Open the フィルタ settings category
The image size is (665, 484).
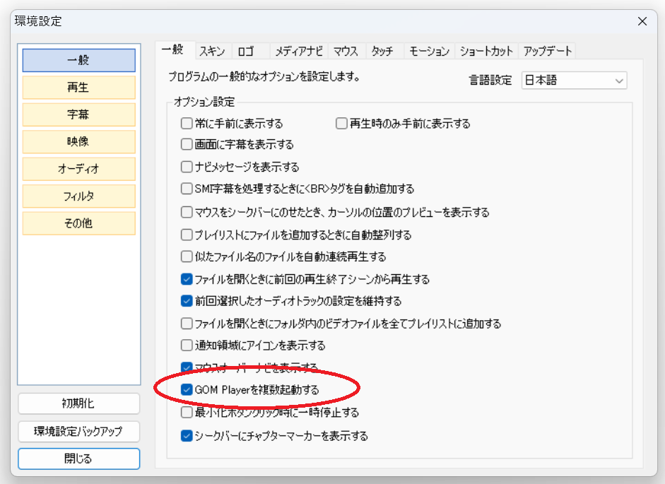click(x=78, y=196)
